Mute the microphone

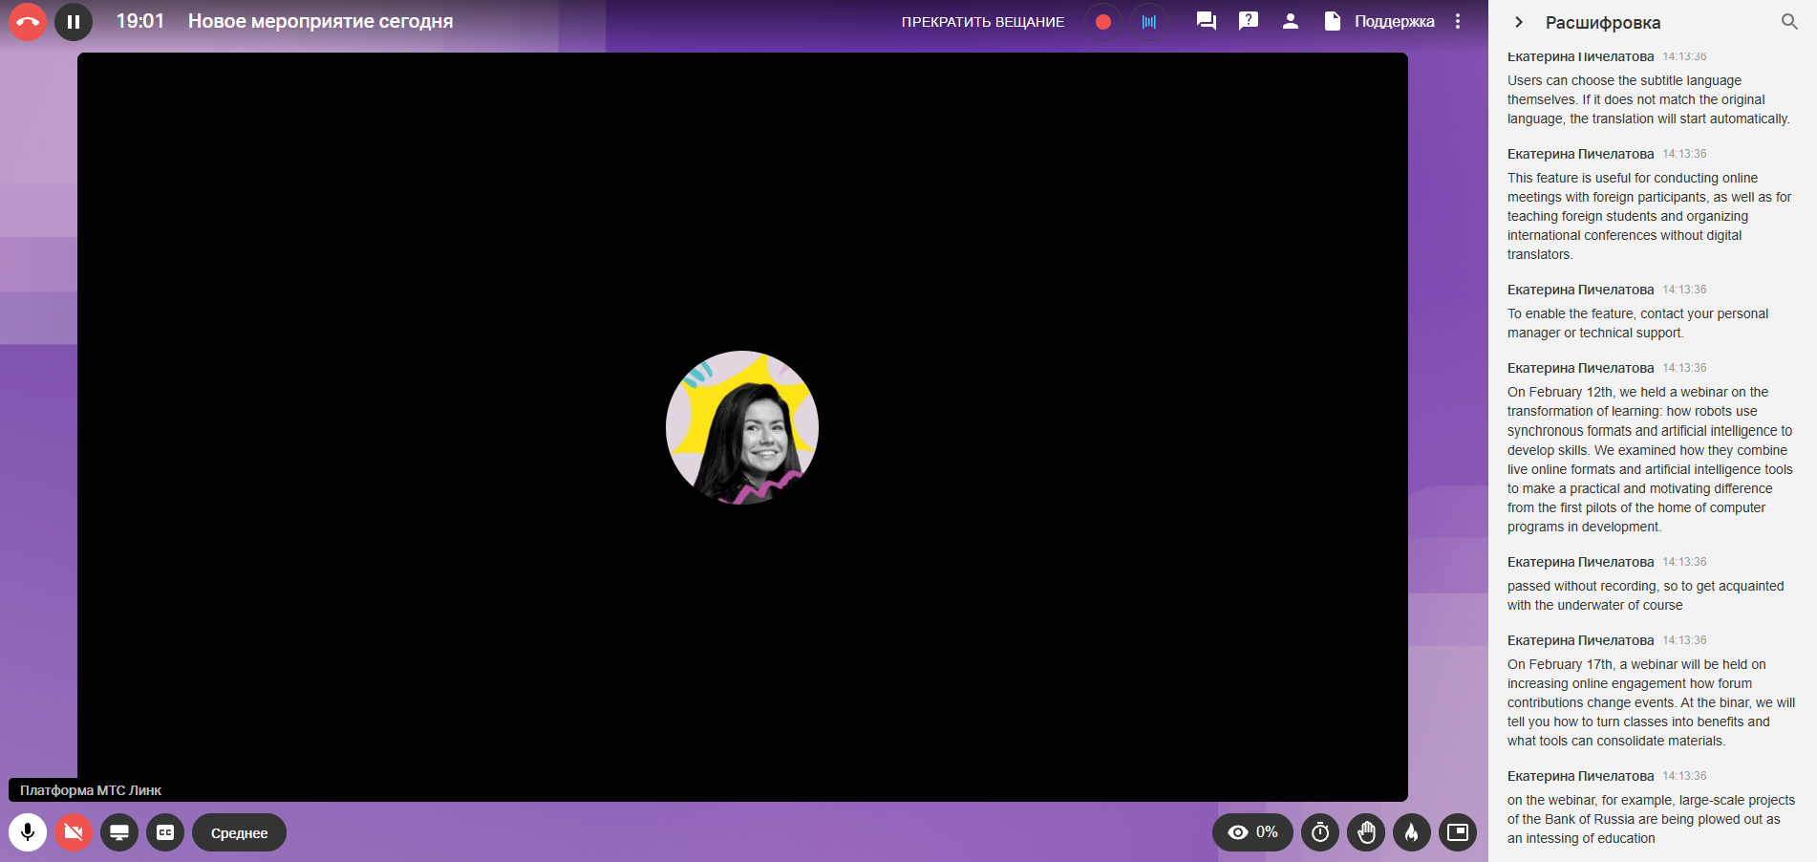coord(28,832)
